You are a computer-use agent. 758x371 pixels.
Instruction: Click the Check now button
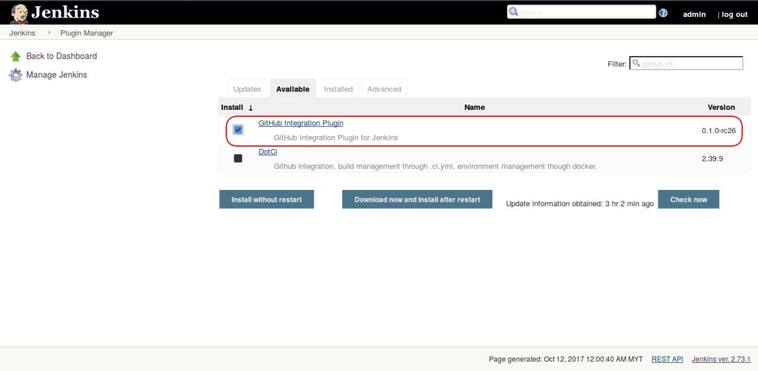(x=689, y=199)
